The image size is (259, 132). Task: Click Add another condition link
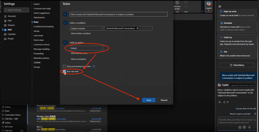[81, 33]
